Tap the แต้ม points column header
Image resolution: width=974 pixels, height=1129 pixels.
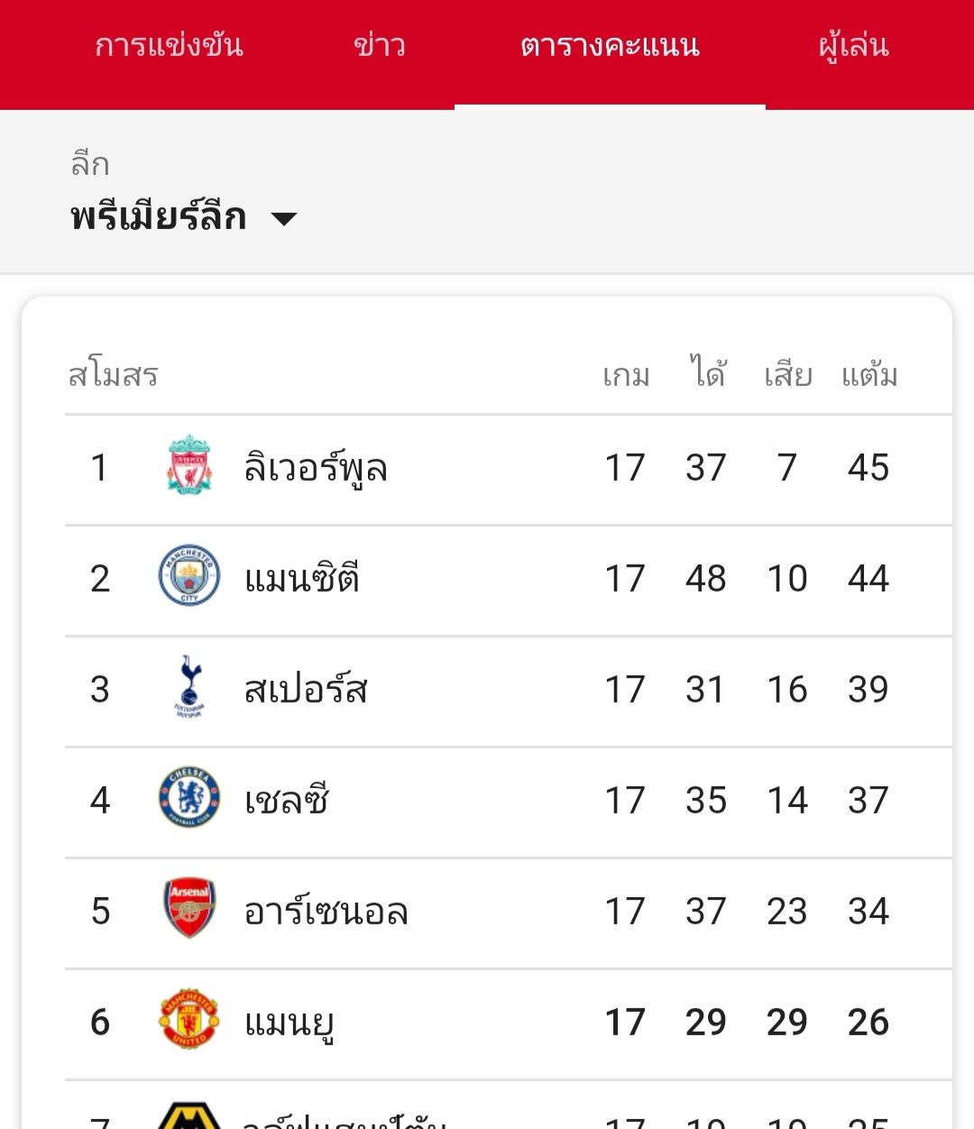(x=869, y=374)
